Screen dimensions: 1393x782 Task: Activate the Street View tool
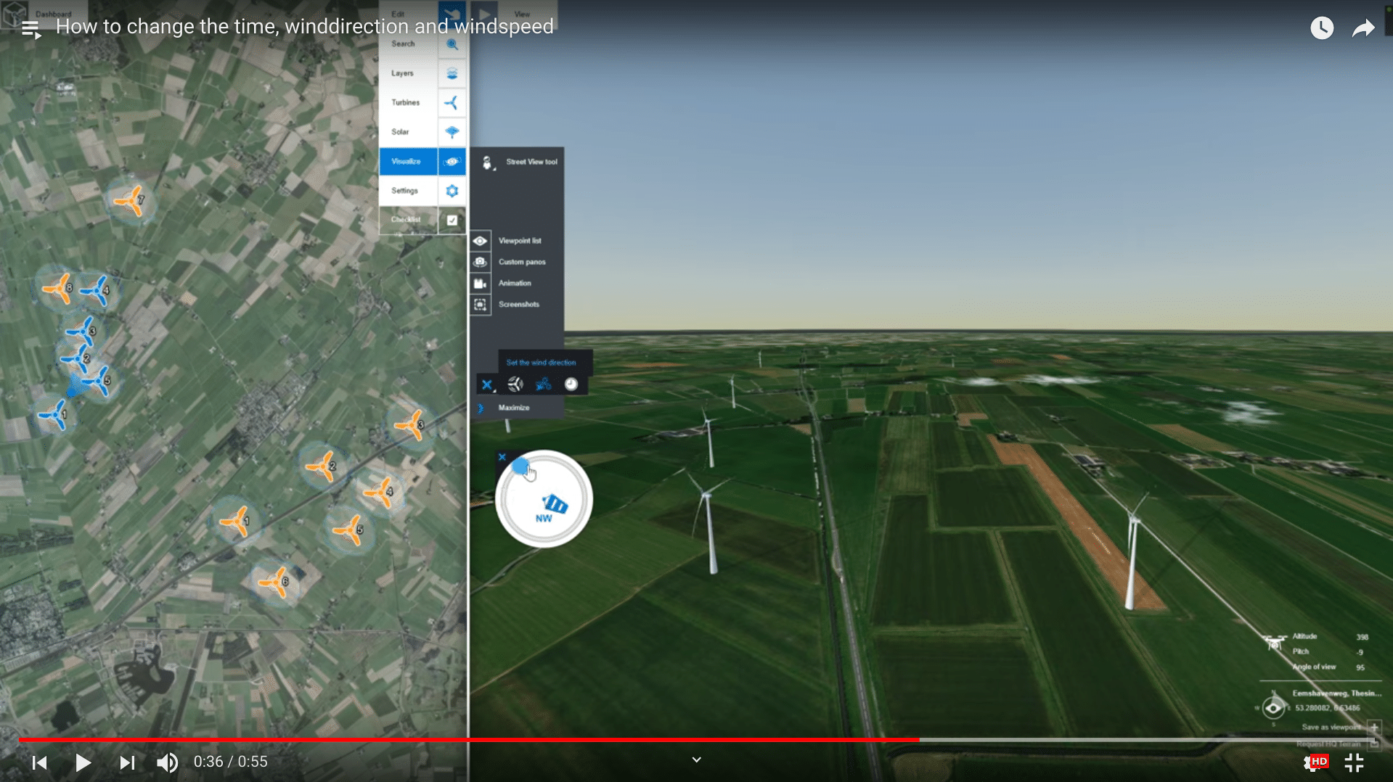521,162
